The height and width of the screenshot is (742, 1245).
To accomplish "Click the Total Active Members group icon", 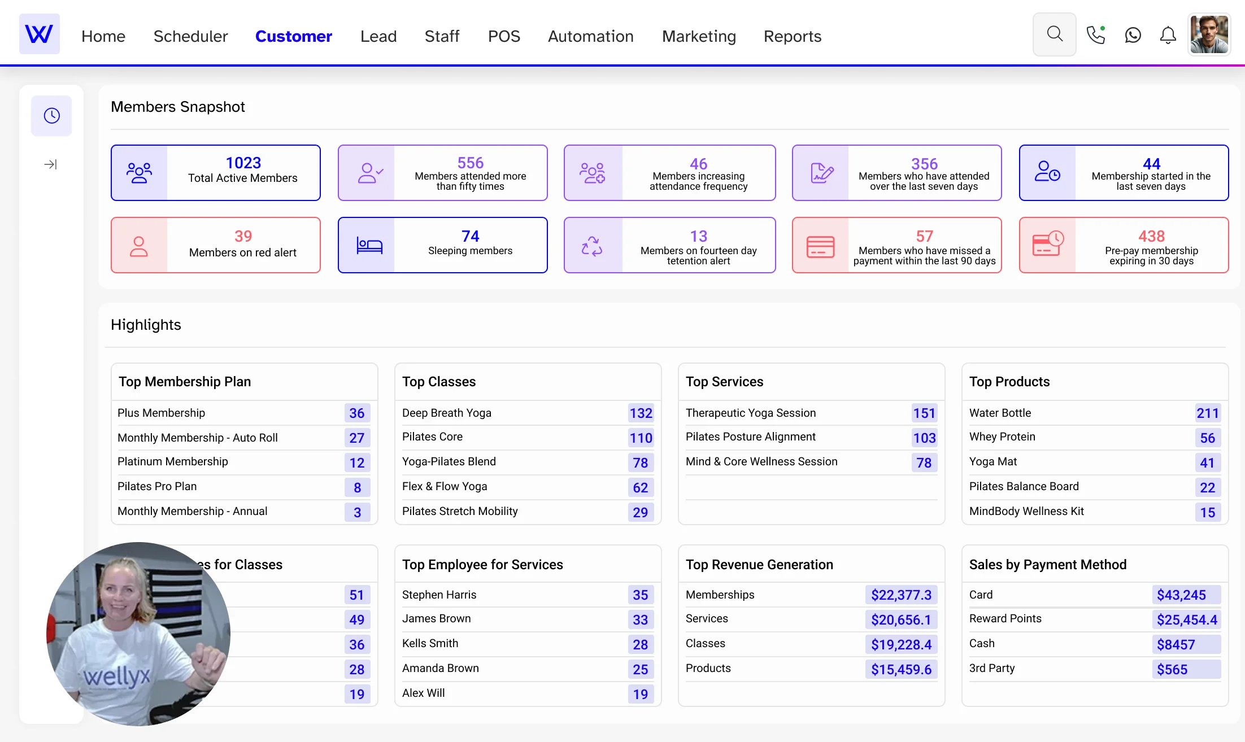I will (139, 173).
